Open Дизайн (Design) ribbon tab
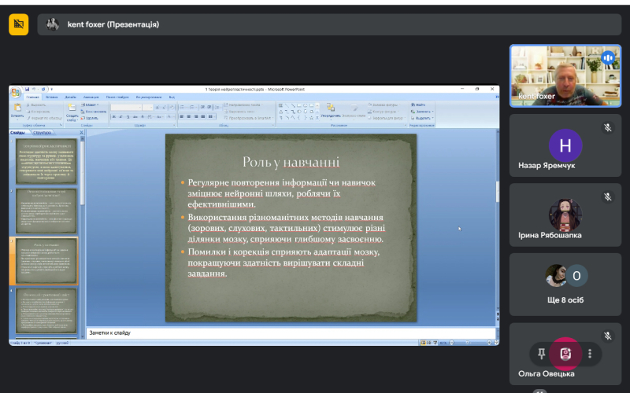This screenshot has height=393, width=630. (x=70, y=97)
